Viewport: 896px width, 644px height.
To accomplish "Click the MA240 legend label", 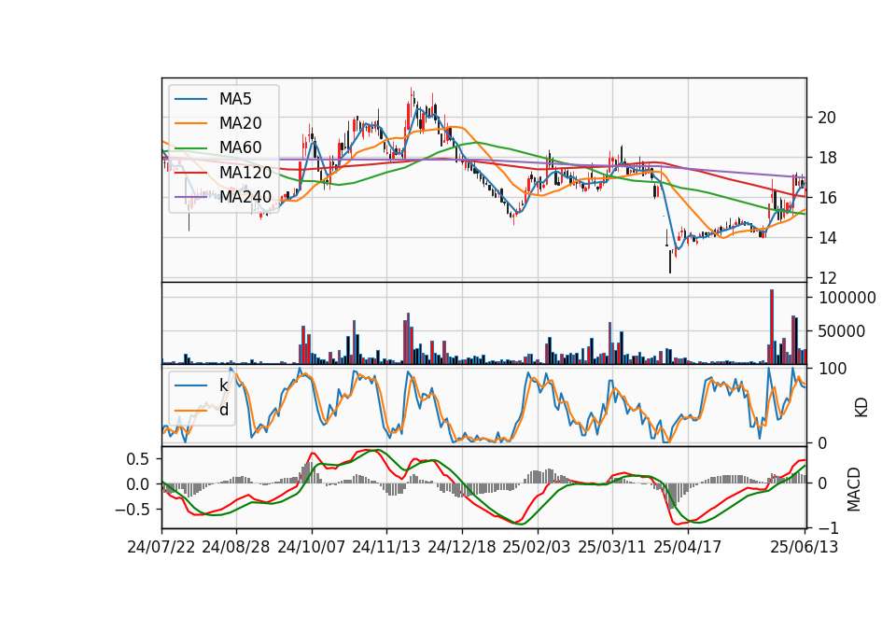I will (245, 197).
